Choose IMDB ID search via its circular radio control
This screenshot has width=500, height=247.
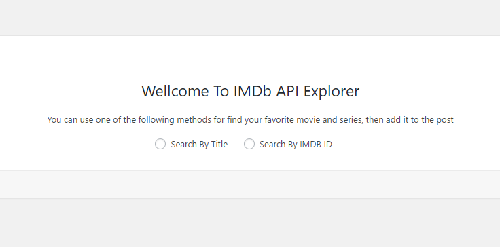click(249, 144)
